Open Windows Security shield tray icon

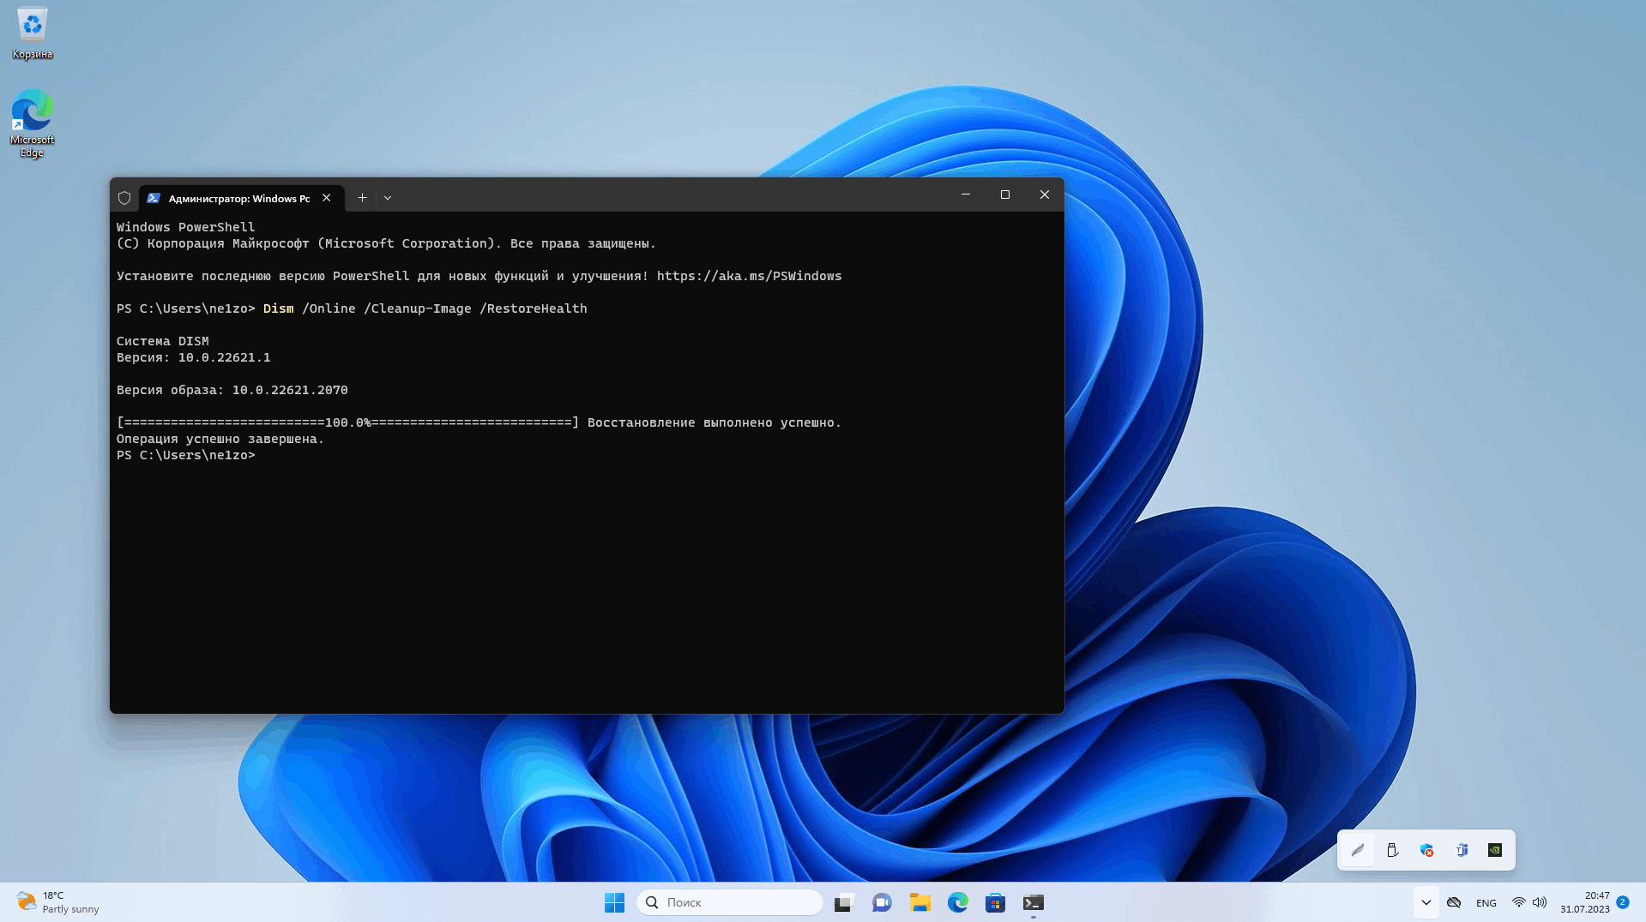(x=1426, y=850)
